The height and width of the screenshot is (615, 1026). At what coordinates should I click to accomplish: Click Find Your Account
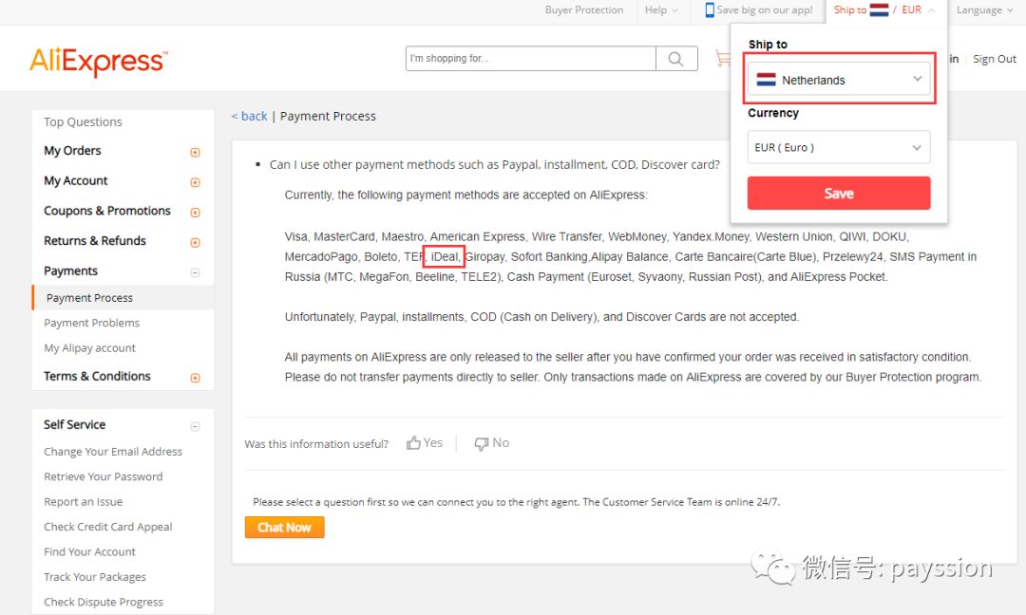(x=89, y=552)
